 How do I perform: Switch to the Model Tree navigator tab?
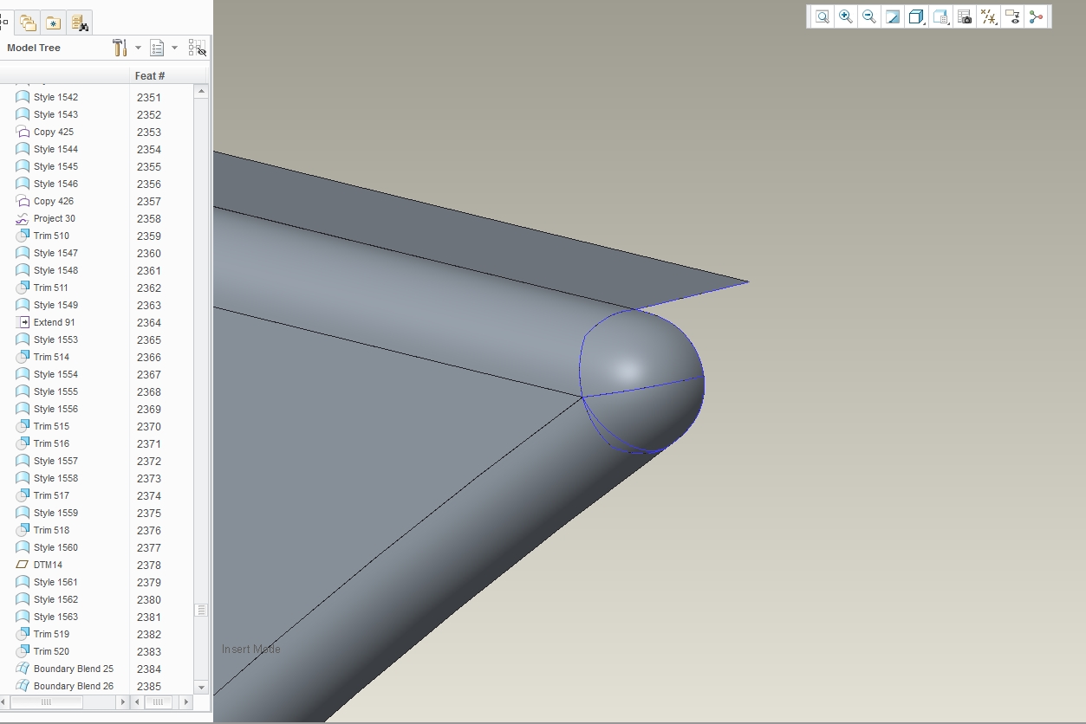coord(3,23)
